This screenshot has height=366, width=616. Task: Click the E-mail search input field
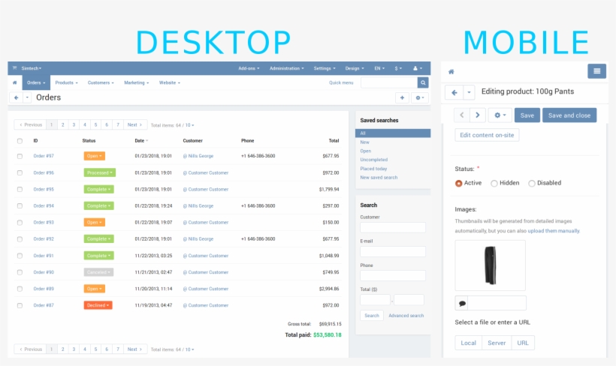tap(392, 252)
